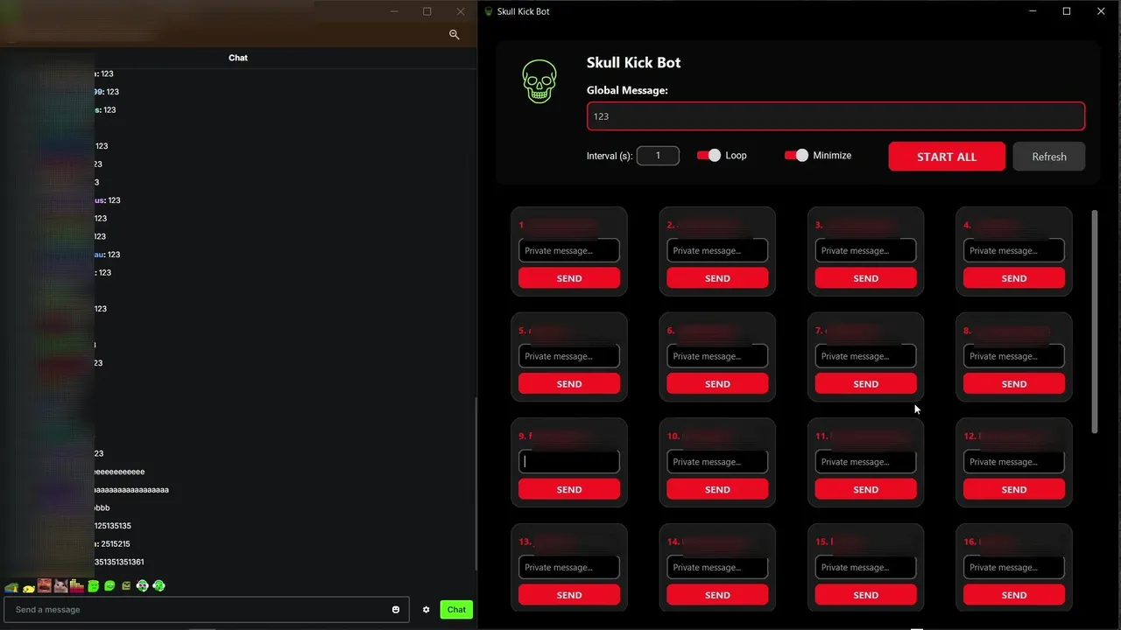
Task: Focus private message field for account 12
Action: pos(1014,462)
